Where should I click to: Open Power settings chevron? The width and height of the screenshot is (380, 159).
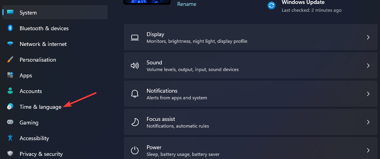368,150
